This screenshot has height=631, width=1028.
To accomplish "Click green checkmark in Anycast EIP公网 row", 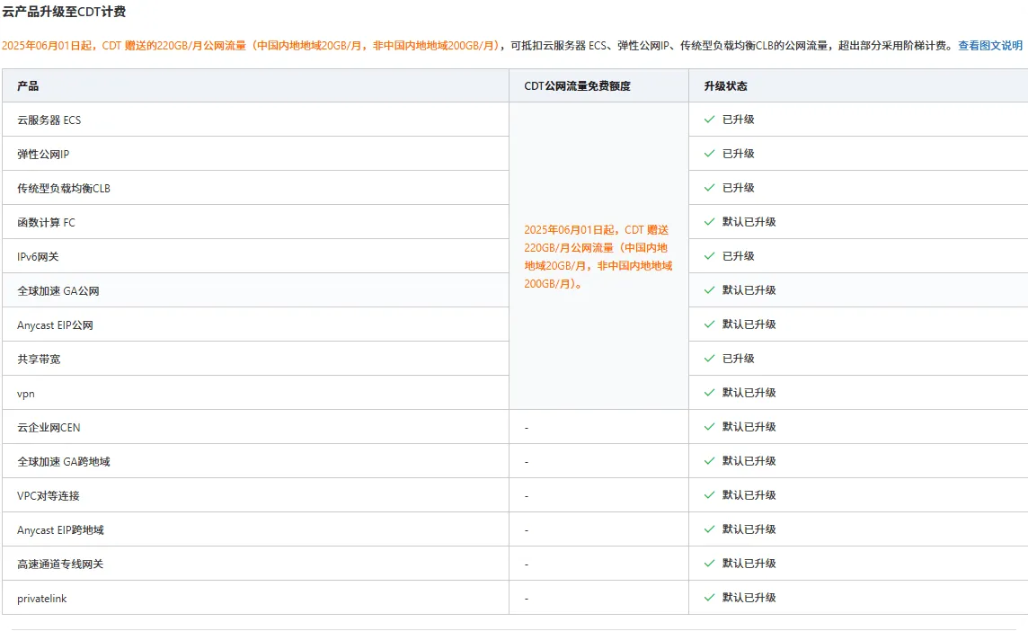I will [x=709, y=324].
